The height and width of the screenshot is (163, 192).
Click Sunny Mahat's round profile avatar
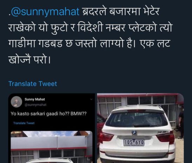click(16, 102)
